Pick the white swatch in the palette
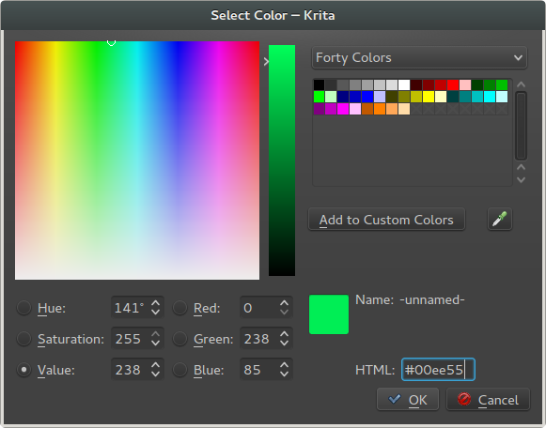The height and width of the screenshot is (428, 546). (404, 84)
